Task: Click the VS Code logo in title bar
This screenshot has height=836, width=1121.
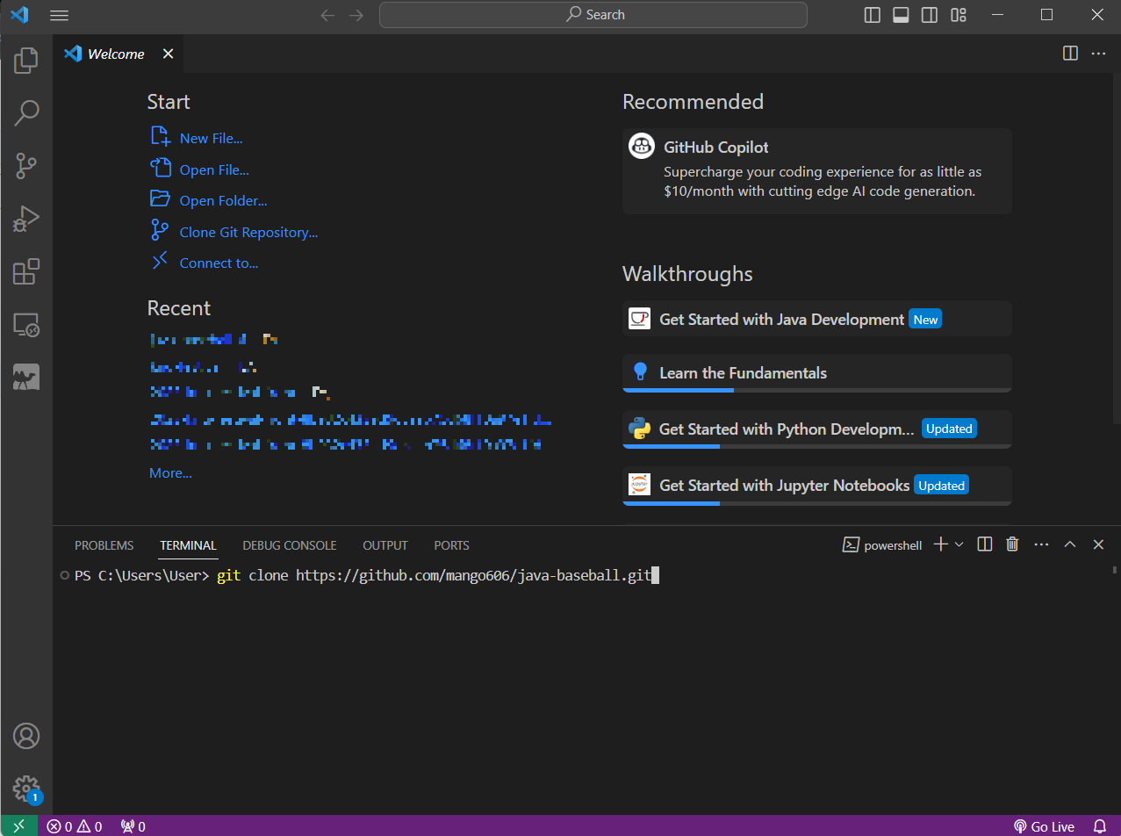Action: coord(19,15)
